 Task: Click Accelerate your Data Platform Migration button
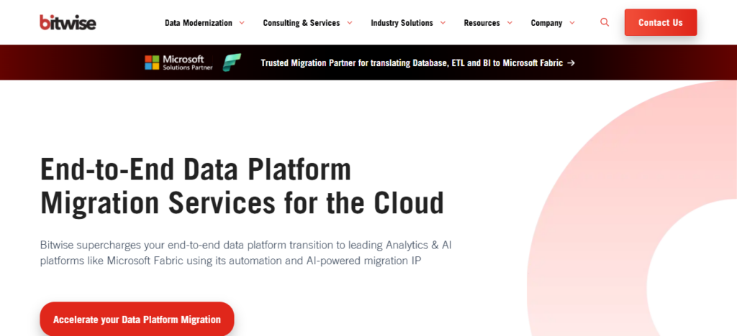point(137,319)
